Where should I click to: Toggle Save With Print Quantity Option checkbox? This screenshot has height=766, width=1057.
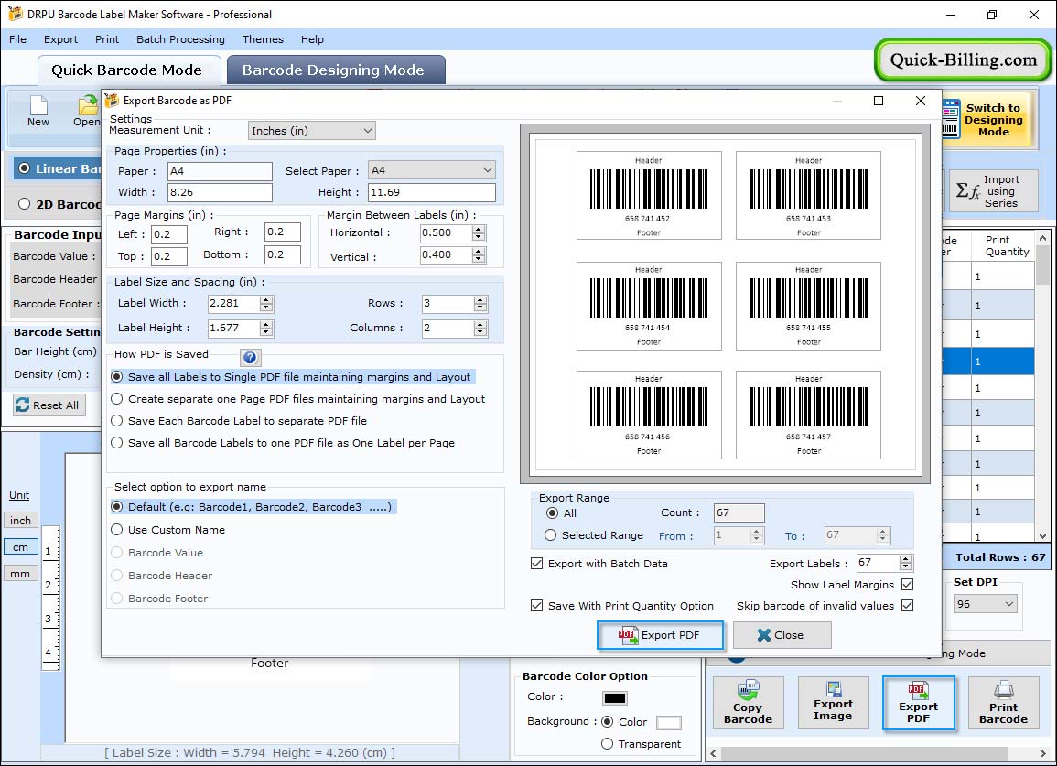pos(536,606)
